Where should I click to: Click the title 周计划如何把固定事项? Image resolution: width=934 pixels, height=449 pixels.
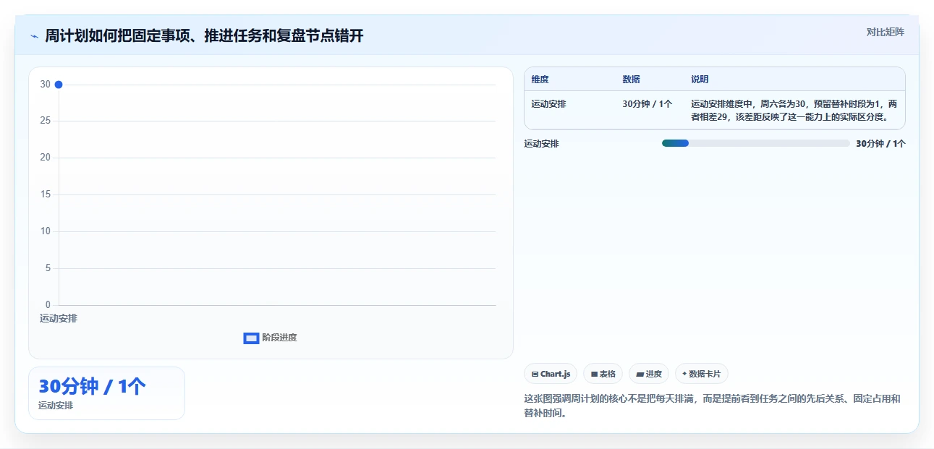point(204,36)
